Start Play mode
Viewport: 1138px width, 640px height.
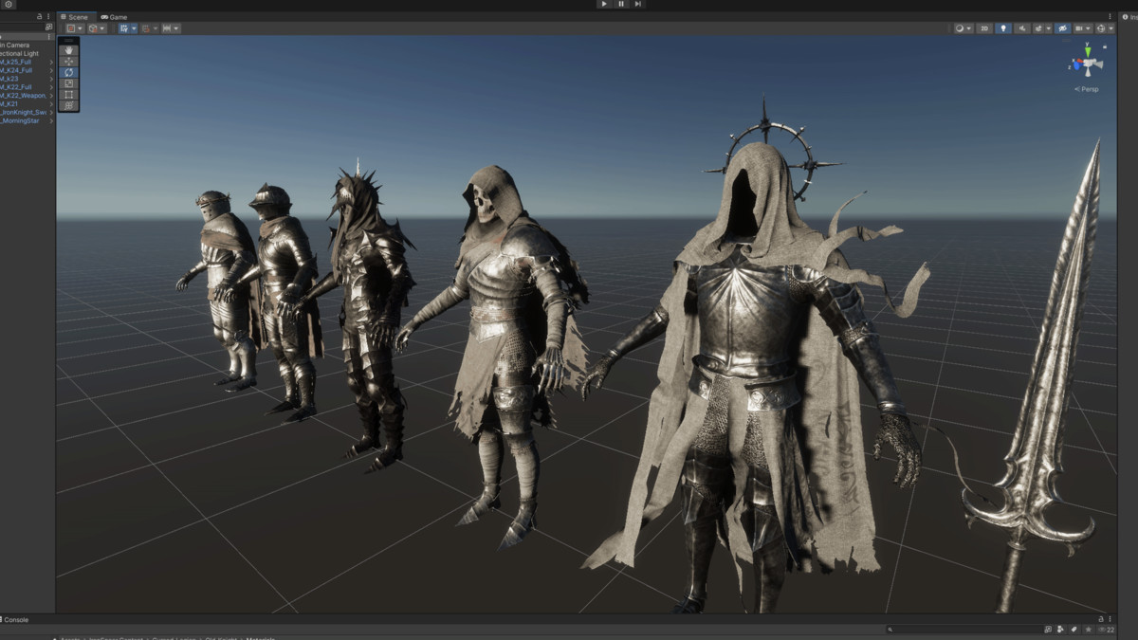603,4
